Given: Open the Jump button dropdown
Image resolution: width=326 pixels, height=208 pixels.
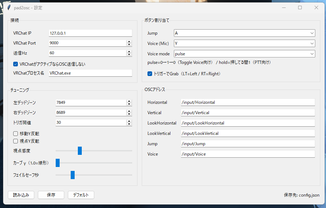Looking at the screenshot, I should (312, 33).
